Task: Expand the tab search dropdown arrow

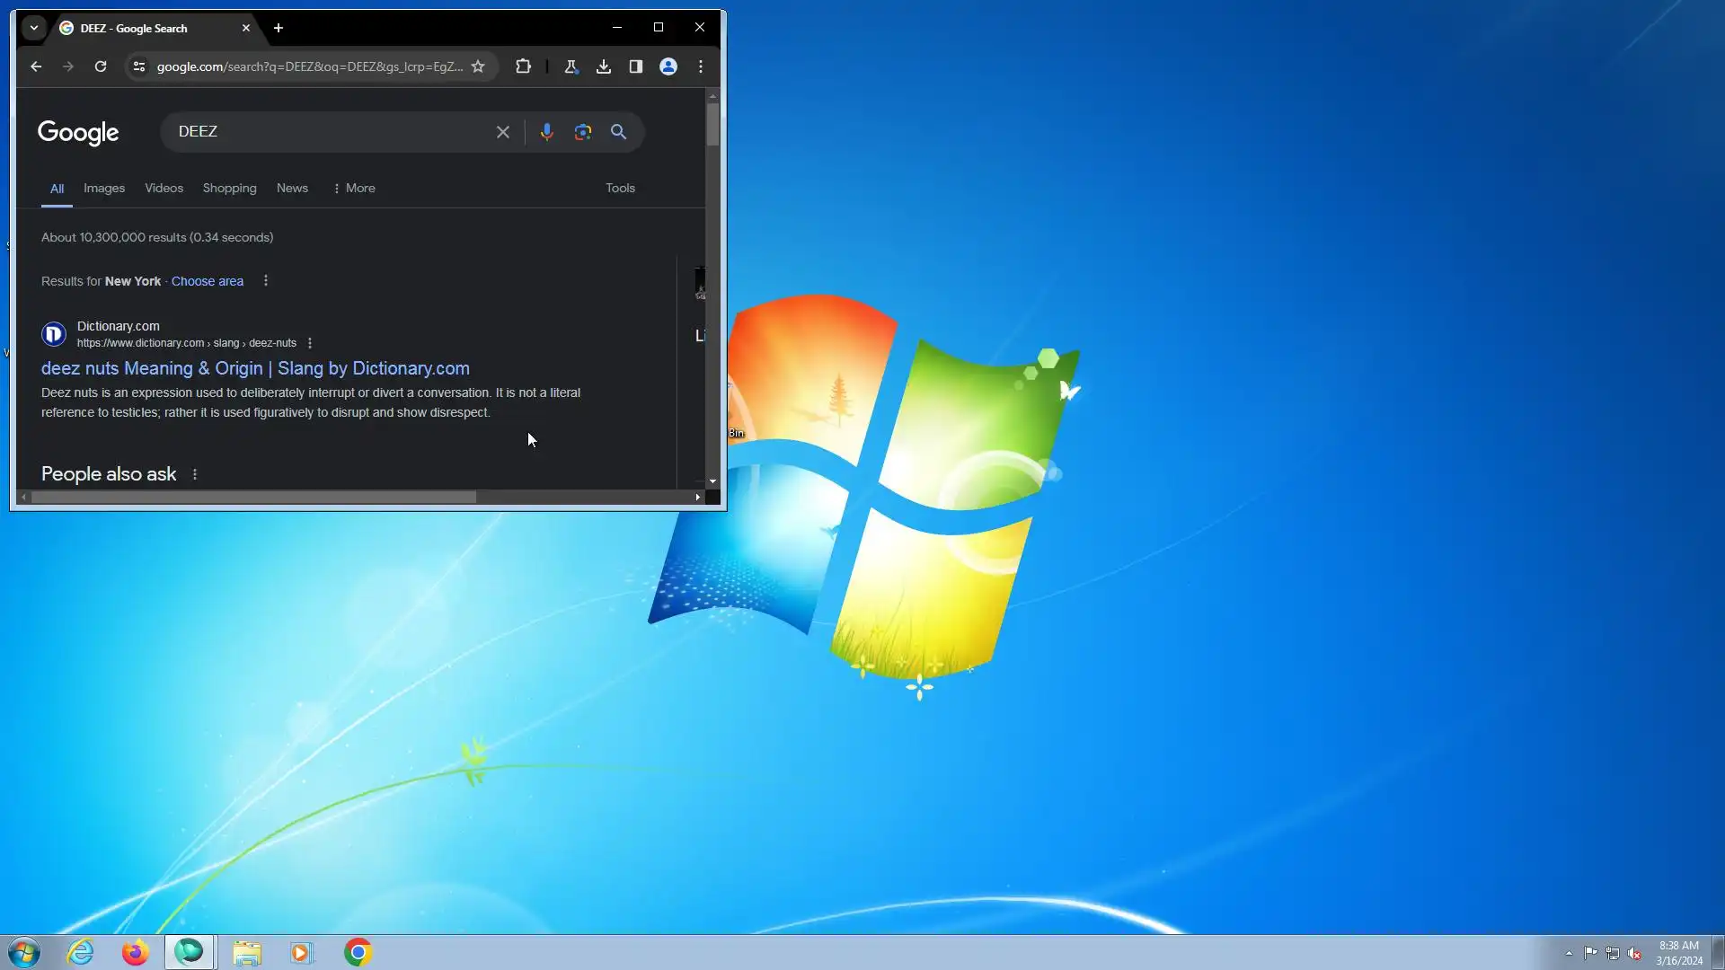Action: 34,28
